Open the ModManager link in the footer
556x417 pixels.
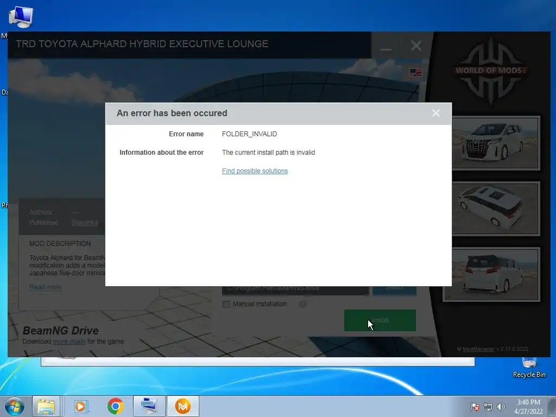478,349
